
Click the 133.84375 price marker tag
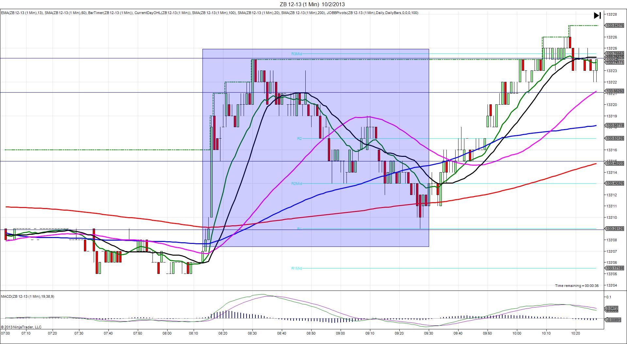tap(614, 26)
